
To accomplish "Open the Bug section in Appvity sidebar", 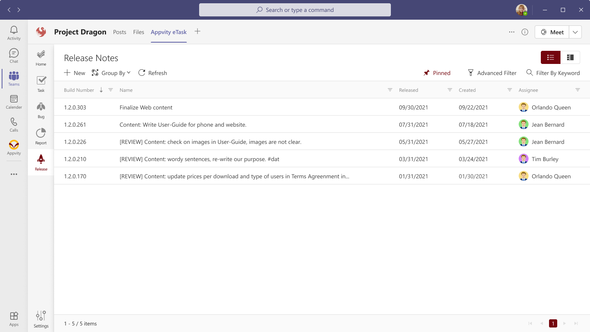I will click(x=41, y=109).
